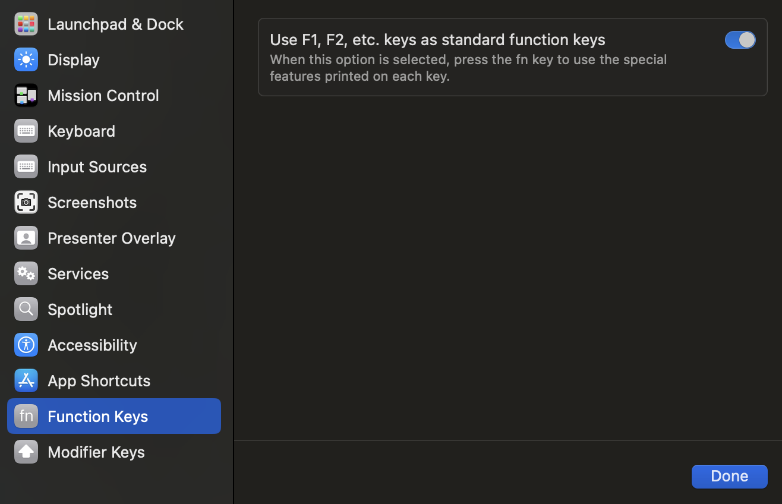This screenshot has width=782, height=504.
Task: Click the Presenter Overlay icon
Action: tap(26, 238)
